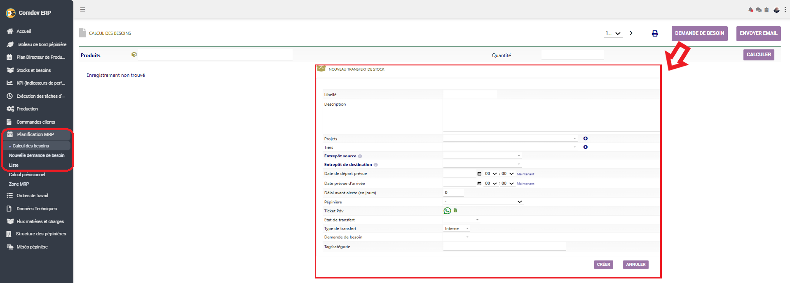This screenshot has width=790, height=283.
Task: Open calendar for Date prévue d'arrivée
Action: point(479,184)
